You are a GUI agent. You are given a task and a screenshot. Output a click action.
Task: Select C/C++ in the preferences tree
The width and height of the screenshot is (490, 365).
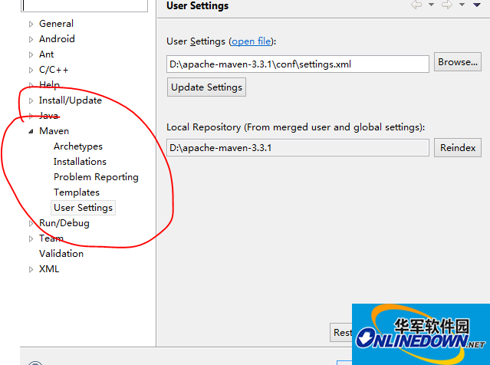(x=54, y=70)
